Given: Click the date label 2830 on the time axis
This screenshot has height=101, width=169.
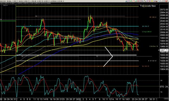Looking at the screenshot, I should point(78,99).
